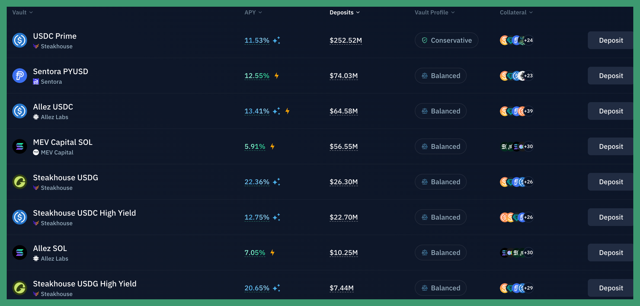The image size is (640, 306).
Task: Deposit into the Sentora PYUSD vault
Action: pos(611,76)
